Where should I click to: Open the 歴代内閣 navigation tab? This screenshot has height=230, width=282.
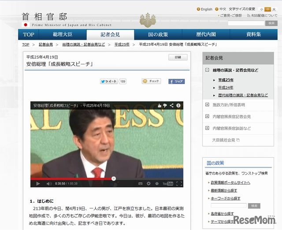click(x=206, y=34)
